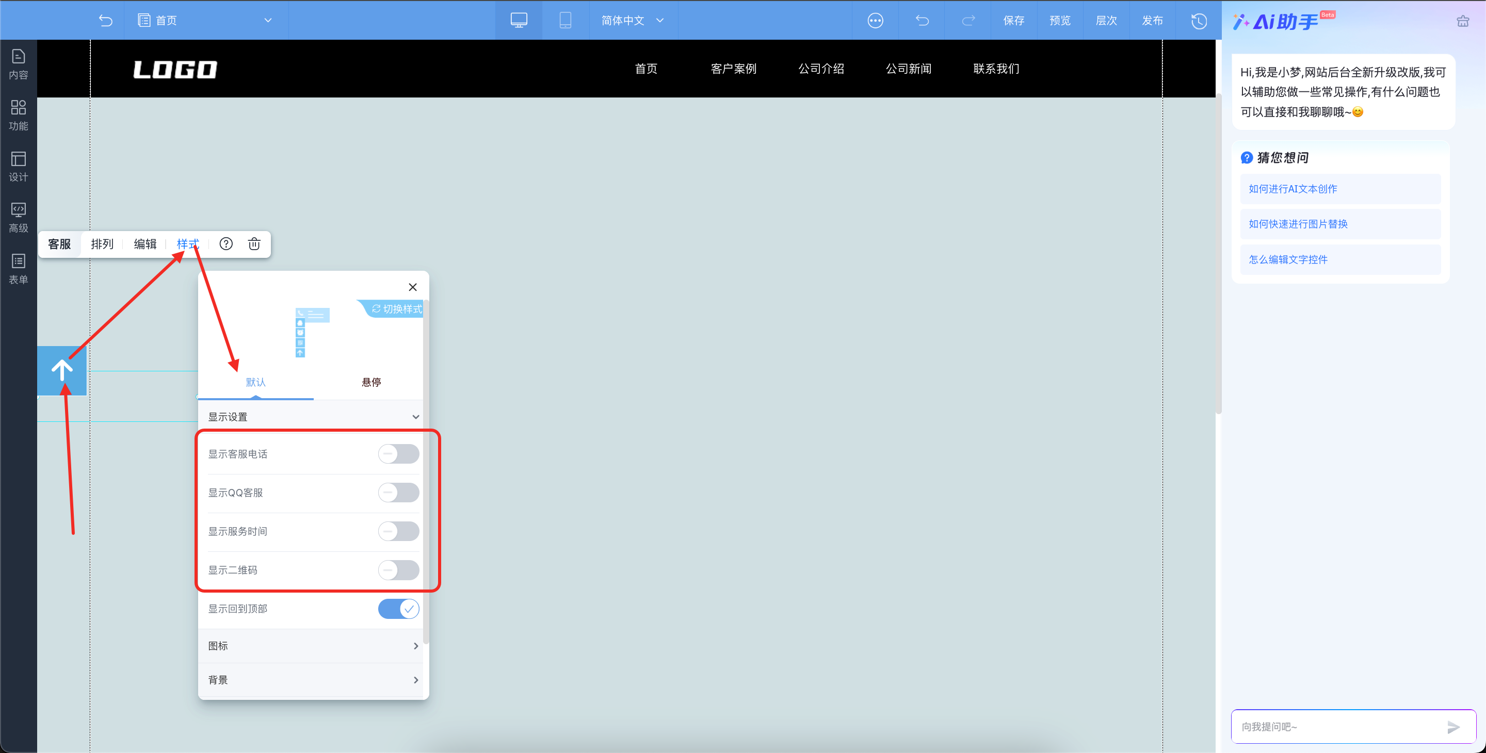Viewport: 1486px width, 753px height.
Task: Click 如何快速进行图片替换 suggestion
Action: pos(1340,224)
